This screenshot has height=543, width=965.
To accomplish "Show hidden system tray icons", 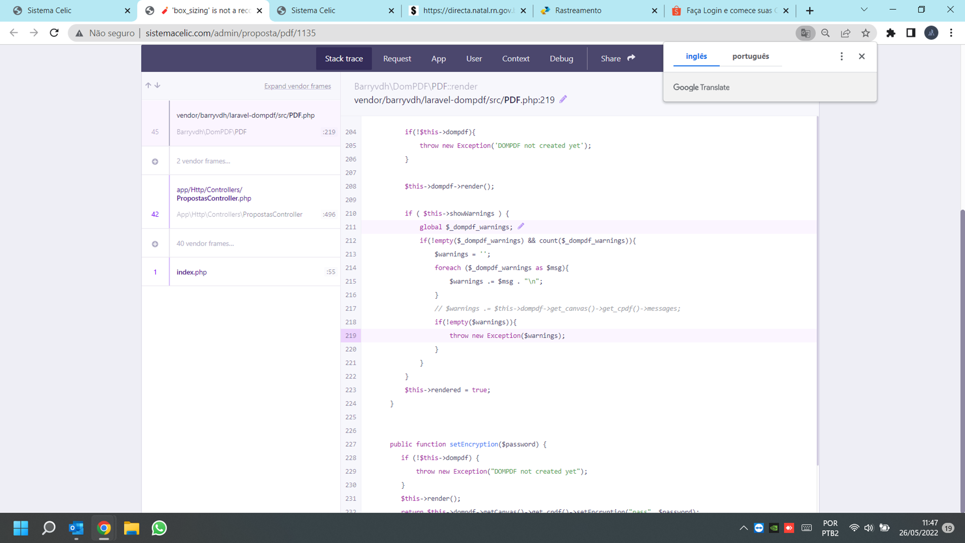I will click(743, 528).
